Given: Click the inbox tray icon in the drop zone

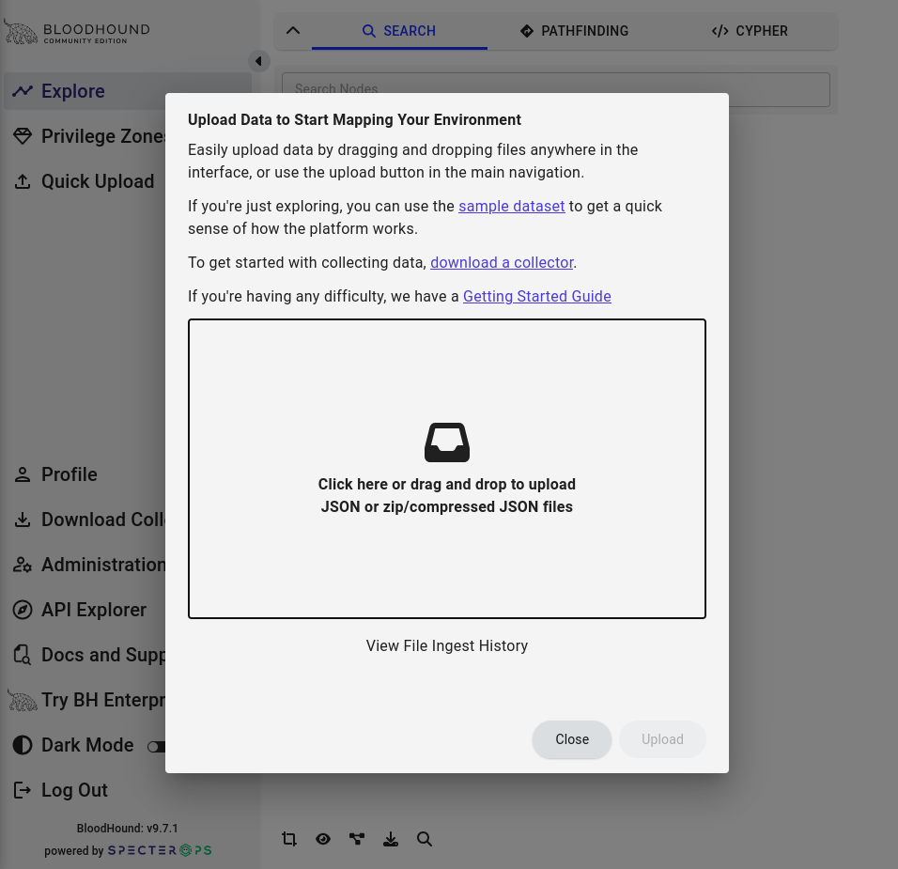Looking at the screenshot, I should (x=447, y=442).
